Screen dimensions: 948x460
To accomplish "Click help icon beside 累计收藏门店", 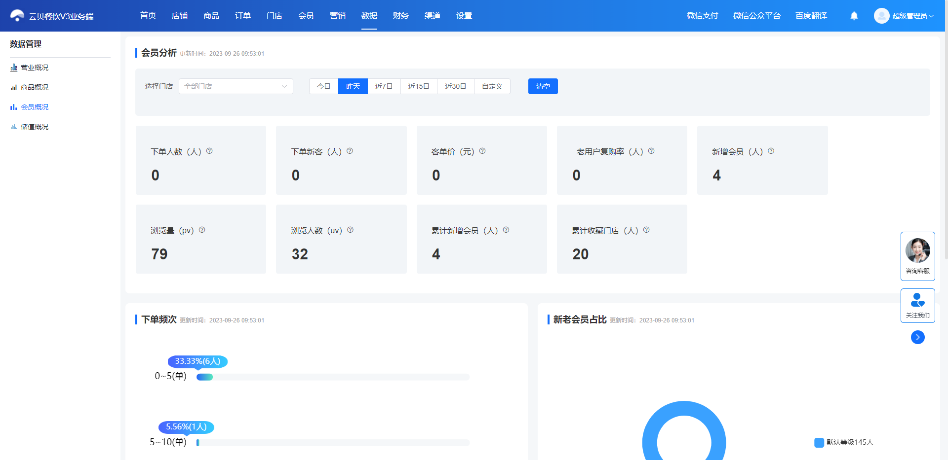I will pyautogui.click(x=646, y=230).
